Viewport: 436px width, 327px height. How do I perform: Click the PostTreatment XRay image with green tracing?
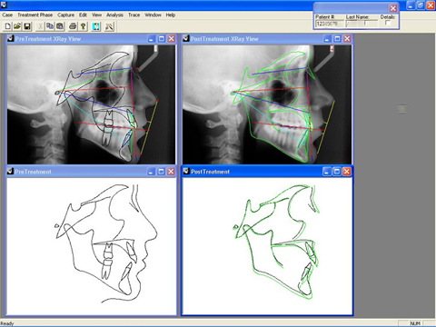267,104
